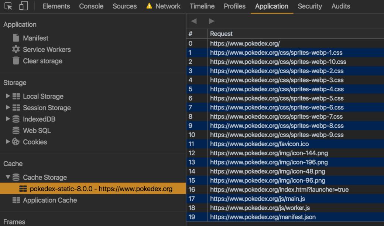Switch to the Console tab

point(91,6)
